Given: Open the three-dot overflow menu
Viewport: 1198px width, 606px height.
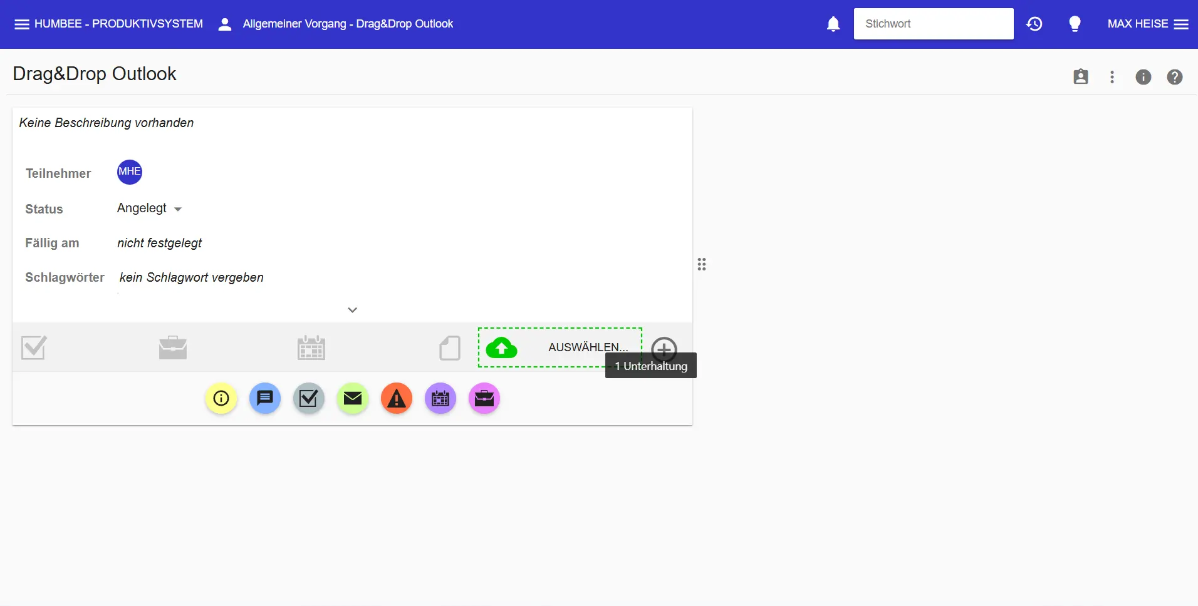Looking at the screenshot, I should (x=1112, y=76).
